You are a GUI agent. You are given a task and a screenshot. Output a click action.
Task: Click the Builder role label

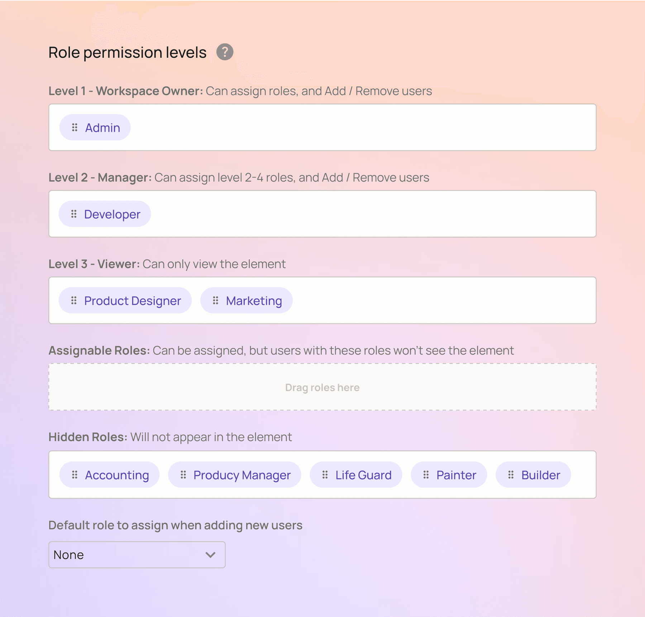(x=540, y=475)
